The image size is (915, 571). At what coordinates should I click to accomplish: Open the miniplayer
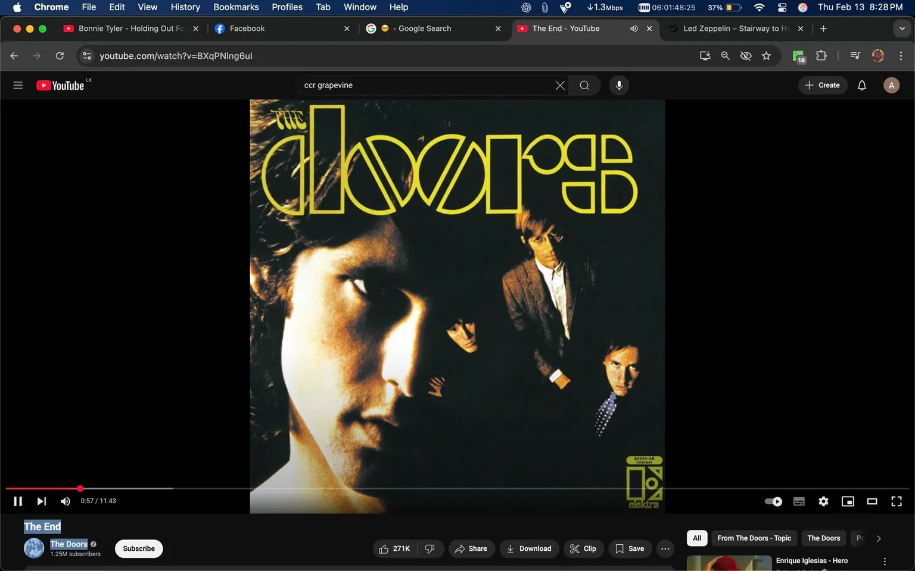point(848,501)
